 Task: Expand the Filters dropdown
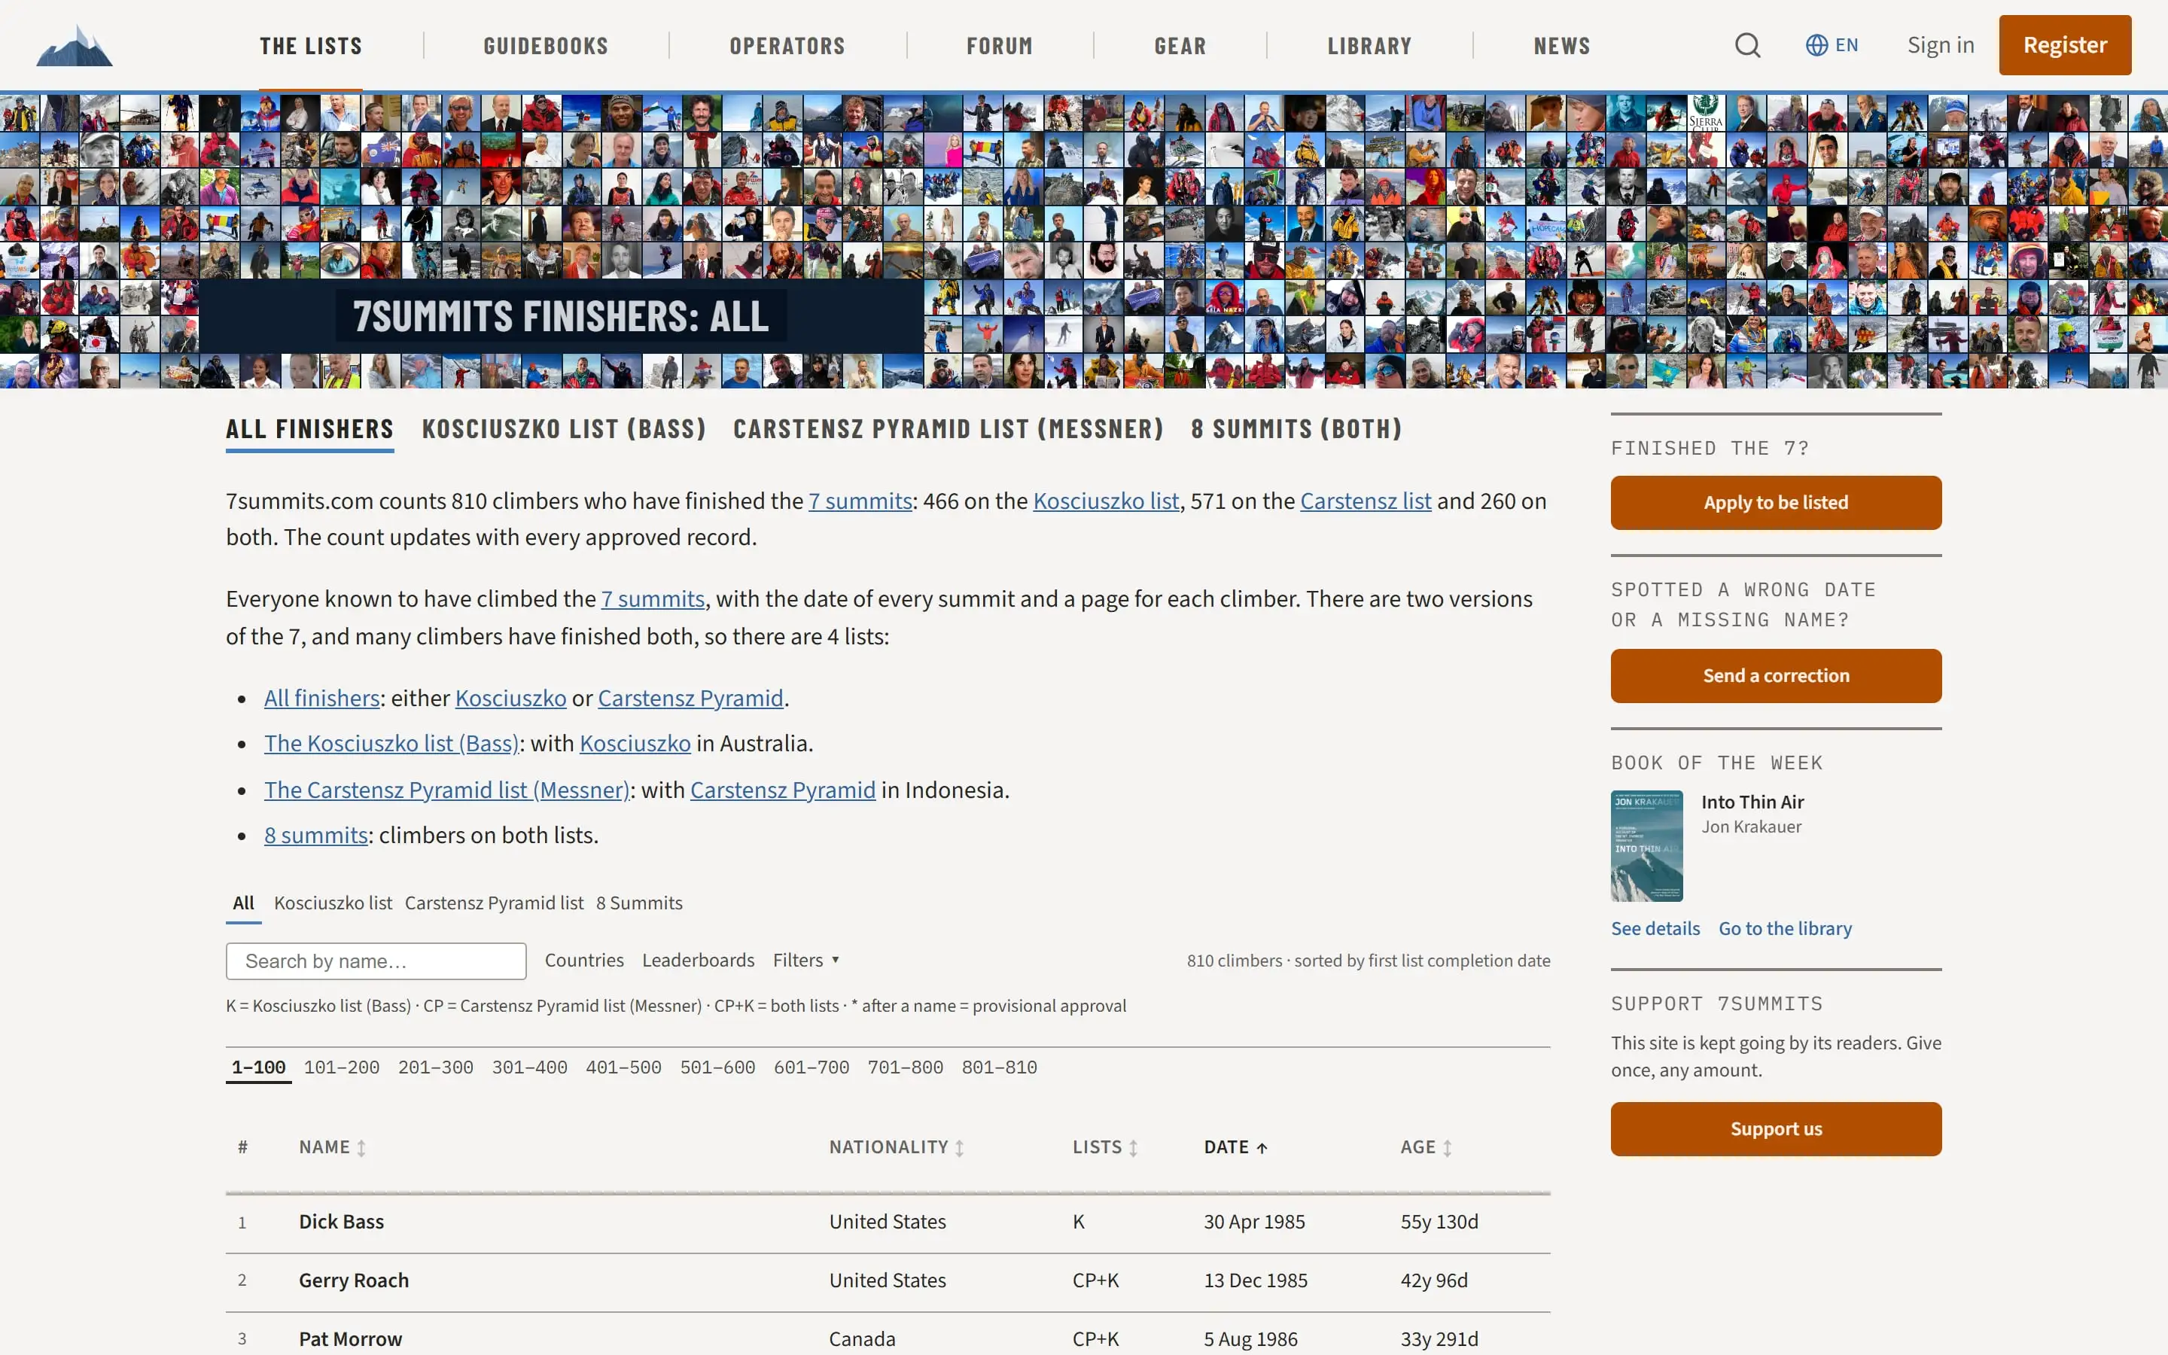point(806,960)
